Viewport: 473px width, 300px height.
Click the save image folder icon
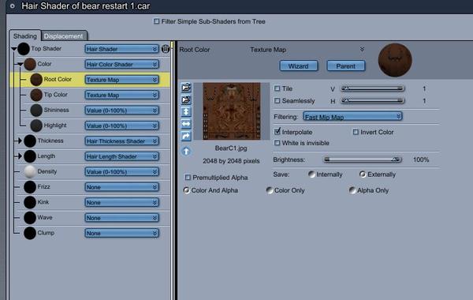pyautogui.click(x=186, y=99)
